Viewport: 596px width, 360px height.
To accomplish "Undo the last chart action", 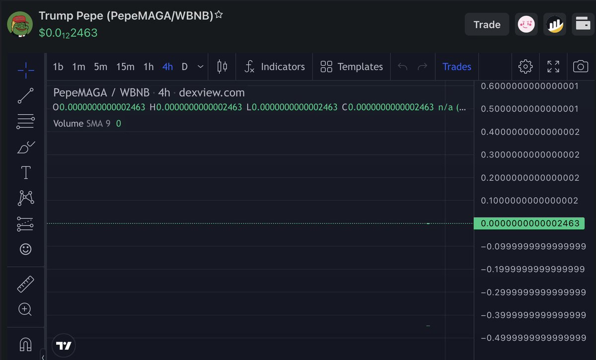I will click(x=403, y=67).
